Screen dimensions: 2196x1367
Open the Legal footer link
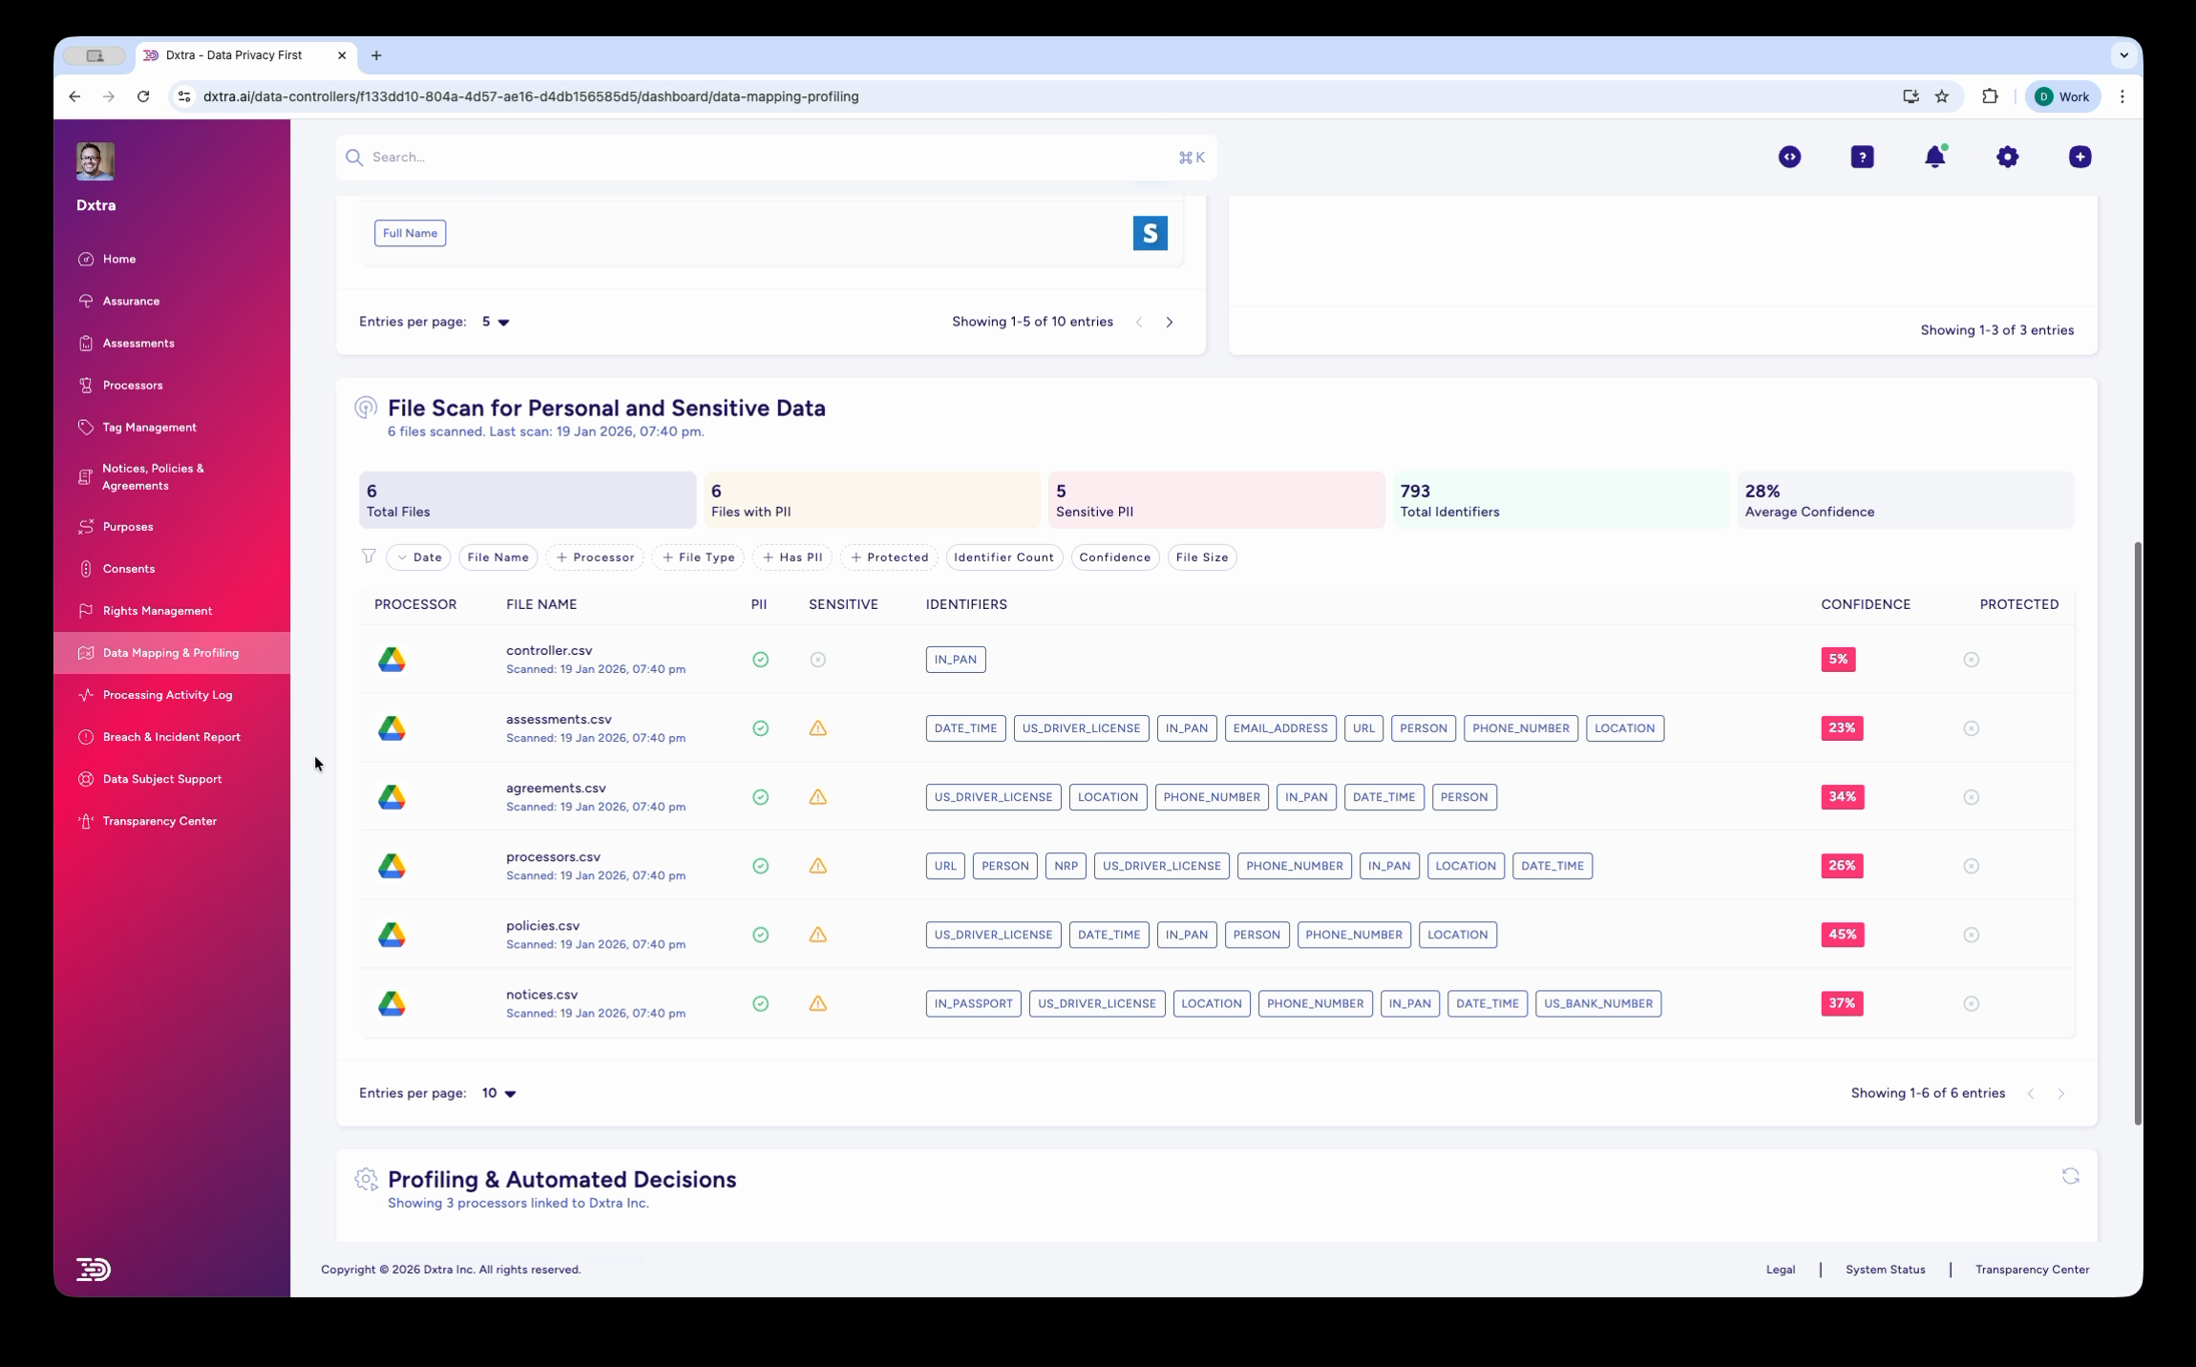tap(1782, 1269)
